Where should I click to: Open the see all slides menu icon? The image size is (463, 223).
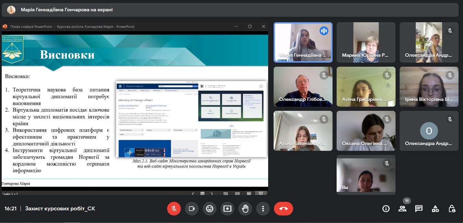tap(202, 194)
